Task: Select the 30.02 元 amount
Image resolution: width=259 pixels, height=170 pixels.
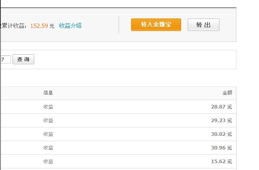Action: point(221,134)
